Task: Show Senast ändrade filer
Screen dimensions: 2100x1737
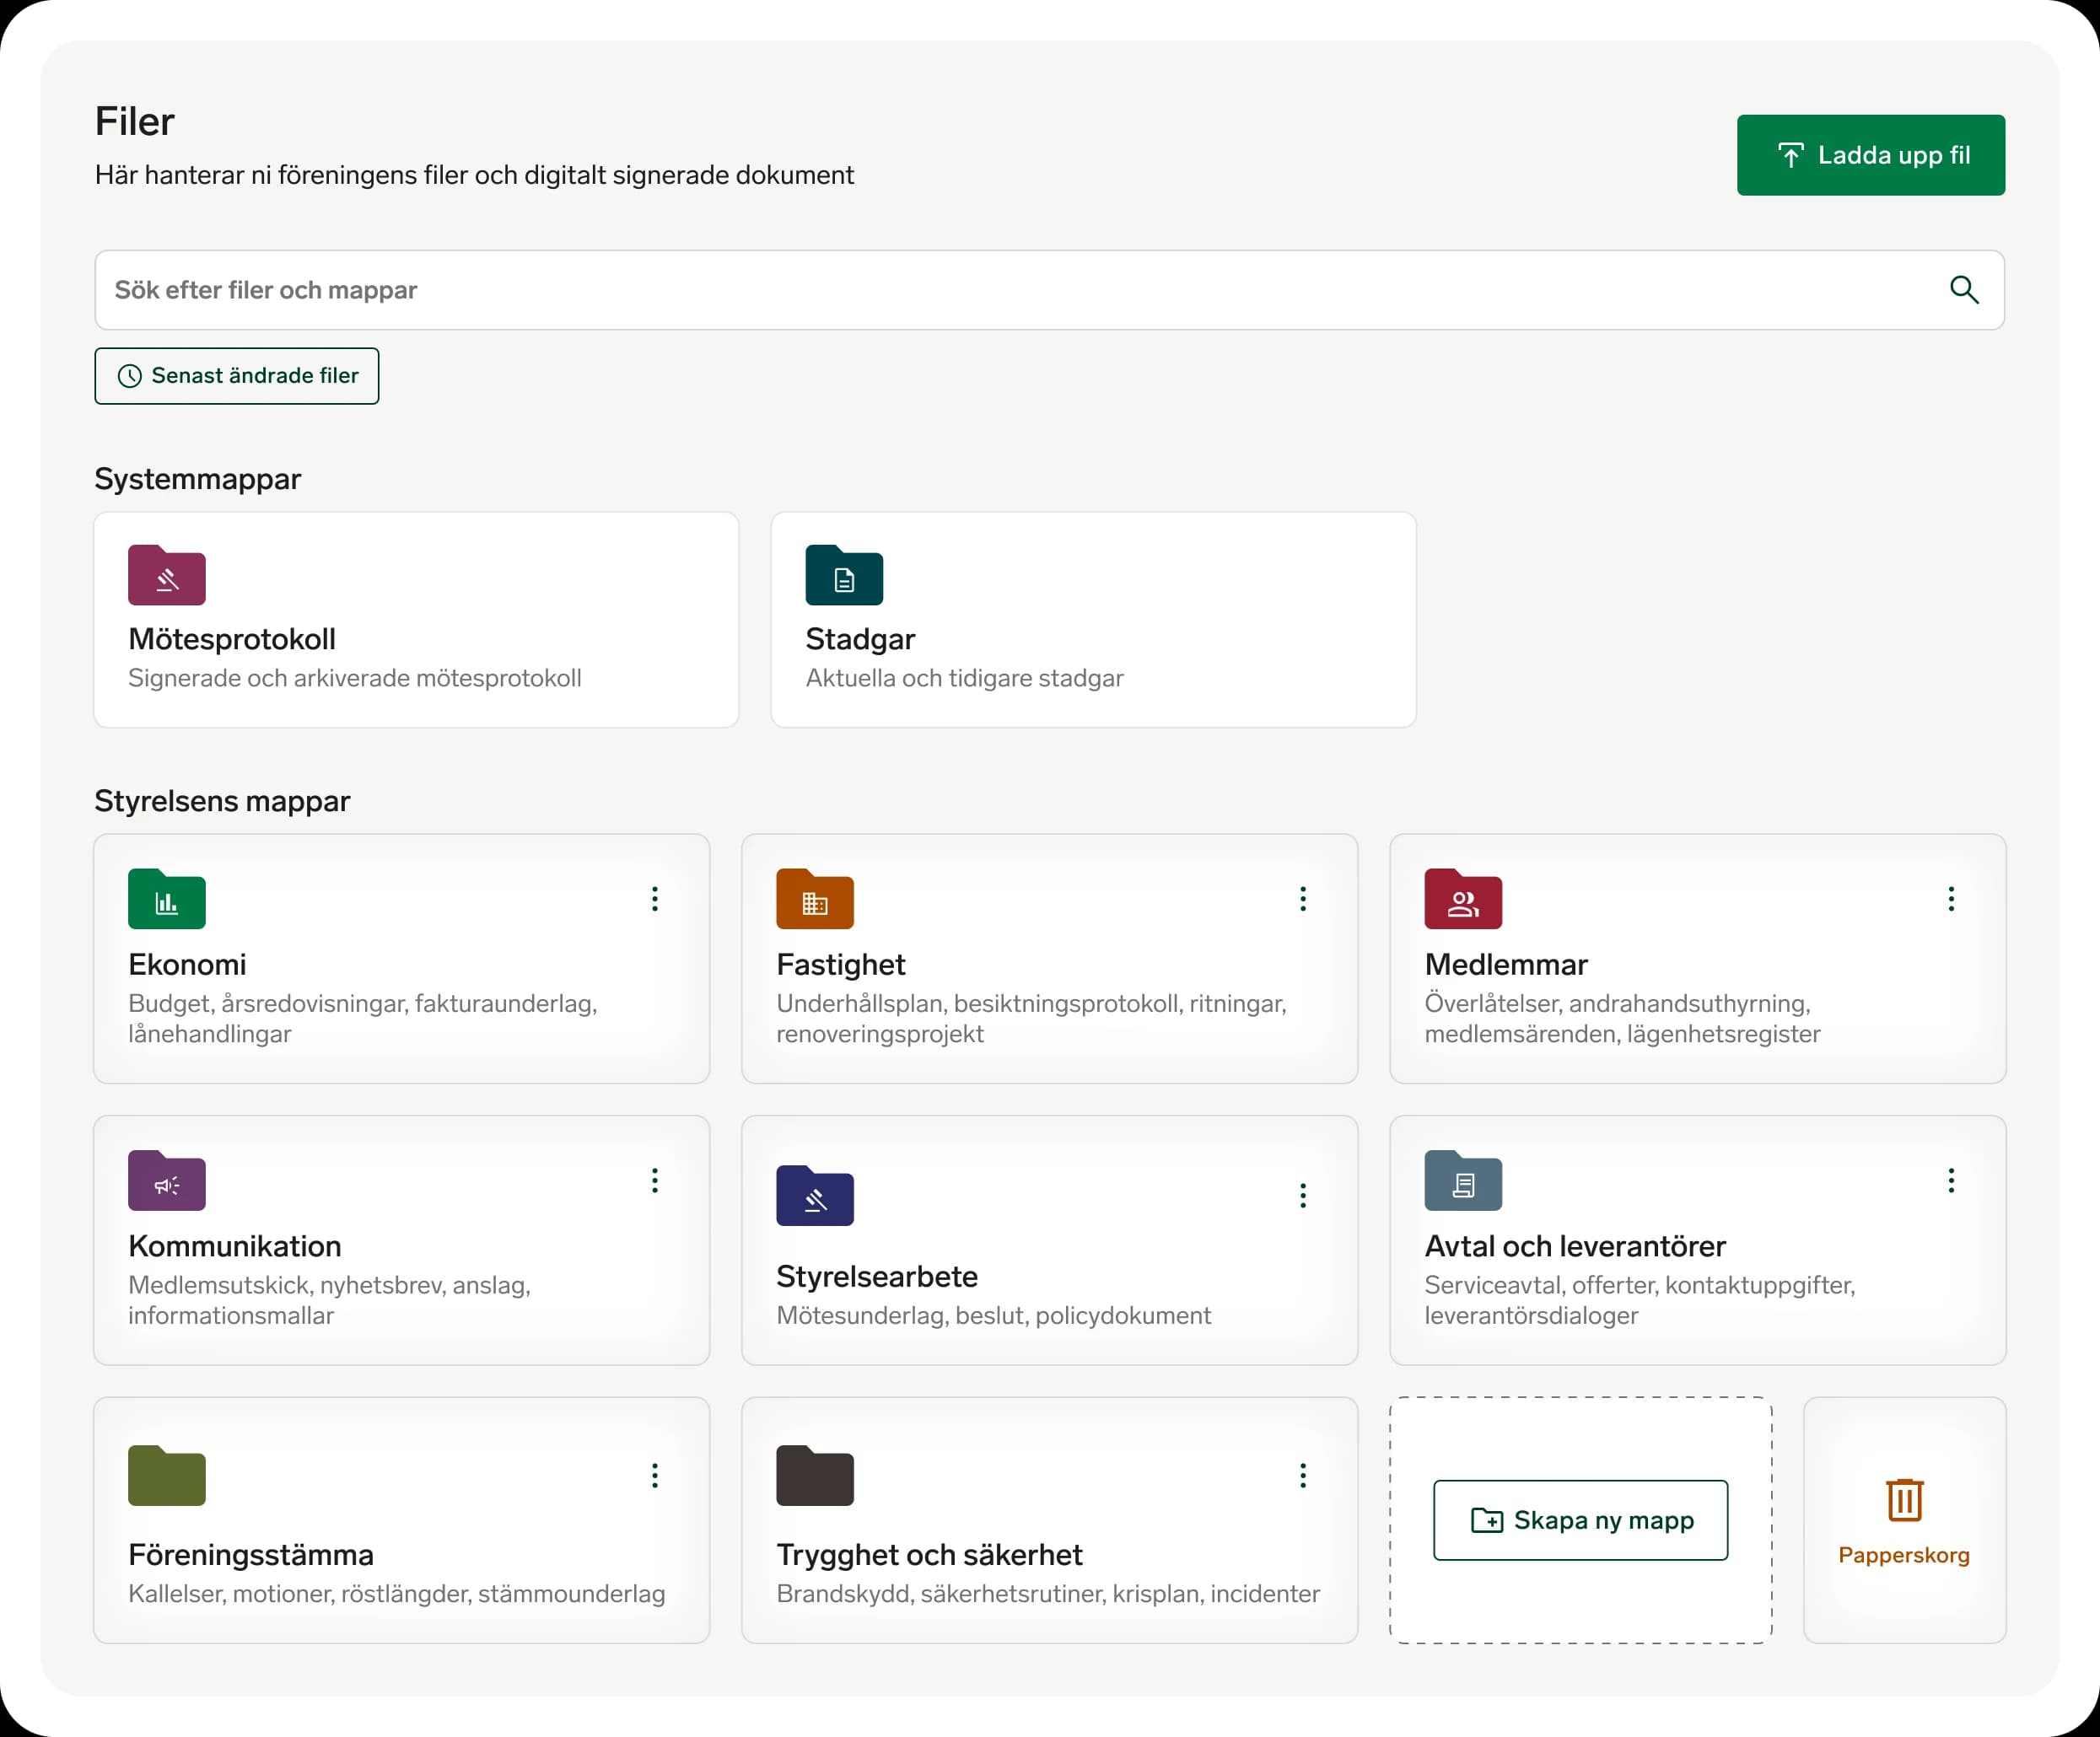Action: 237,376
